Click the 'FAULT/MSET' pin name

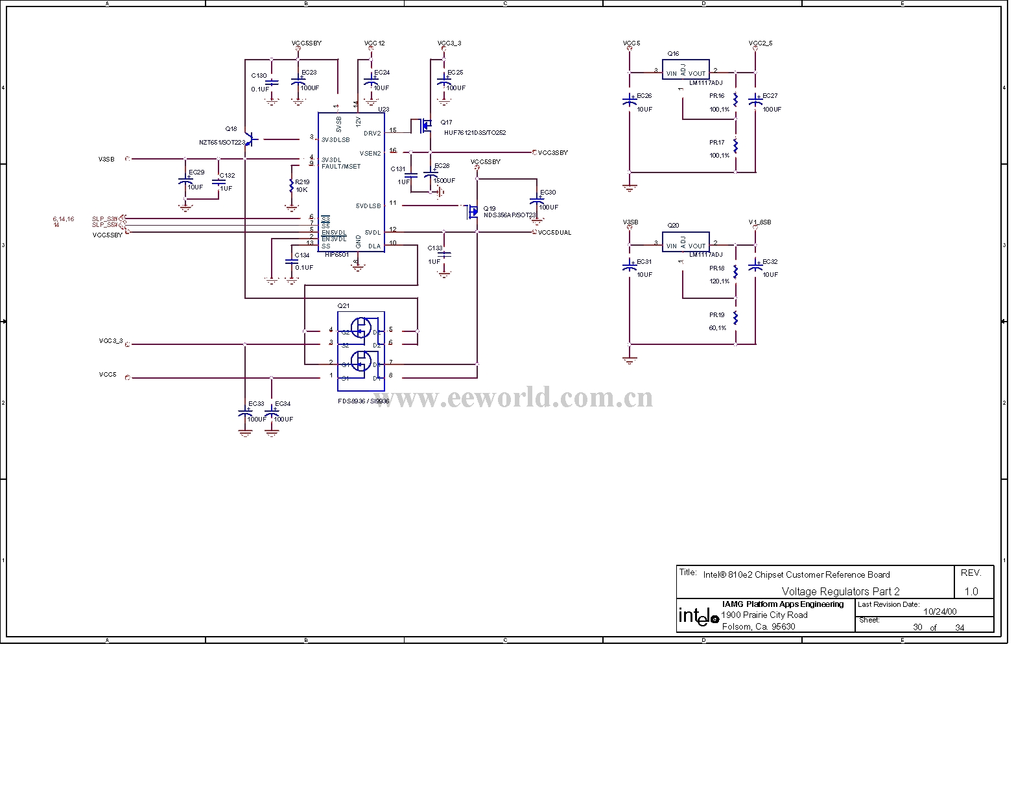pos(341,167)
